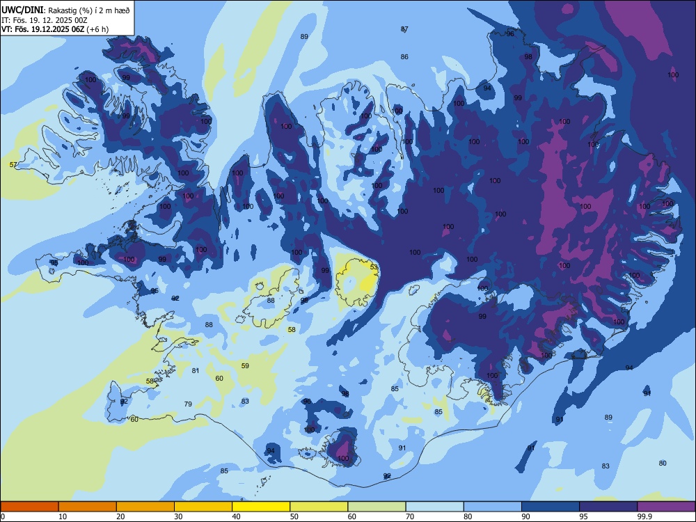Select the dark blue 90–95 legend swatch
Image resolution: width=696 pixels, height=522 pixels.
(x=551, y=507)
